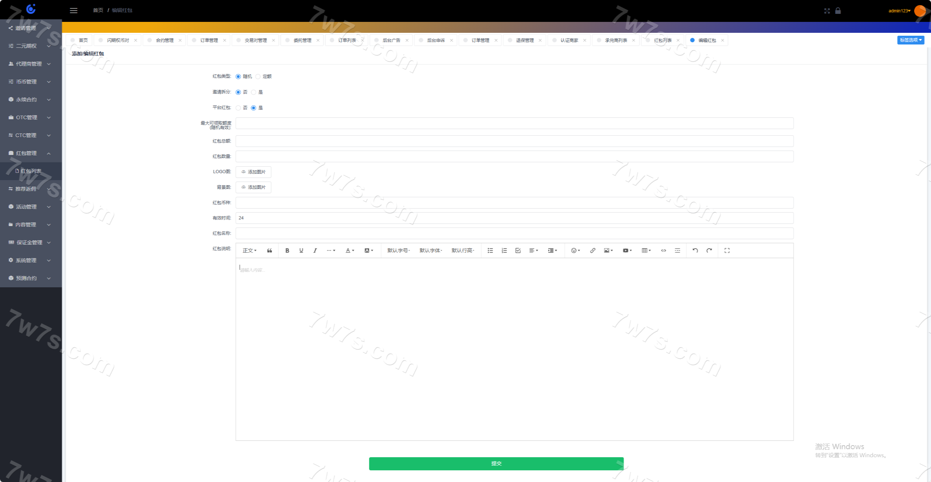
Task: Select 否 for 平台红包 option
Action: coord(238,108)
